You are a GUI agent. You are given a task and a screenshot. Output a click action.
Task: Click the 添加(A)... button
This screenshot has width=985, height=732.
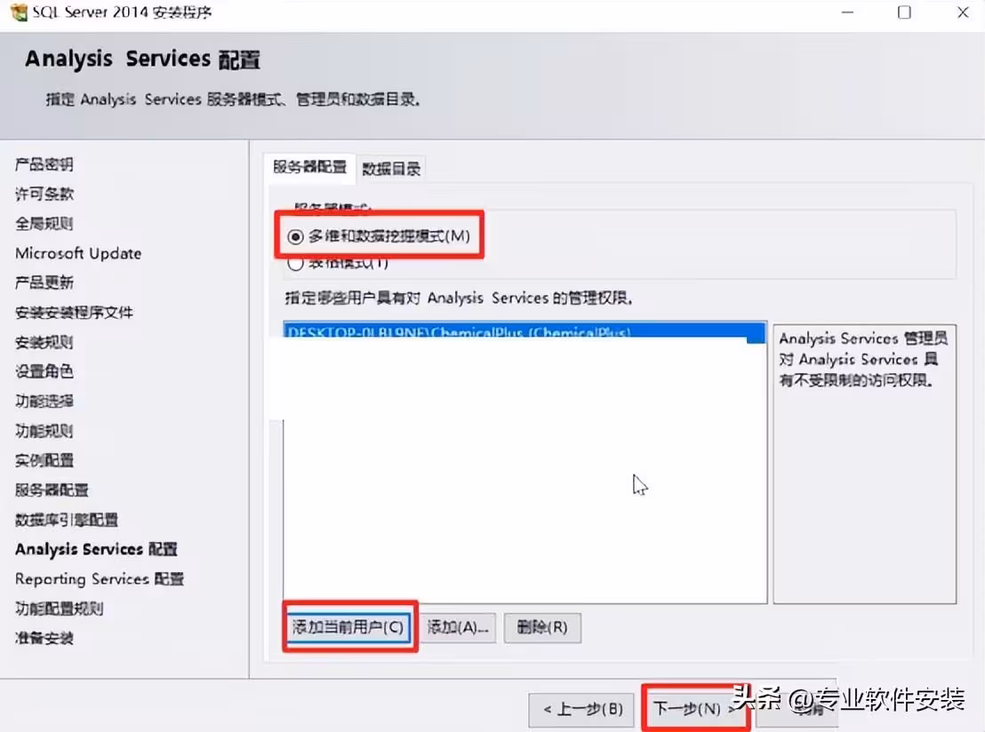pyautogui.click(x=457, y=627)
